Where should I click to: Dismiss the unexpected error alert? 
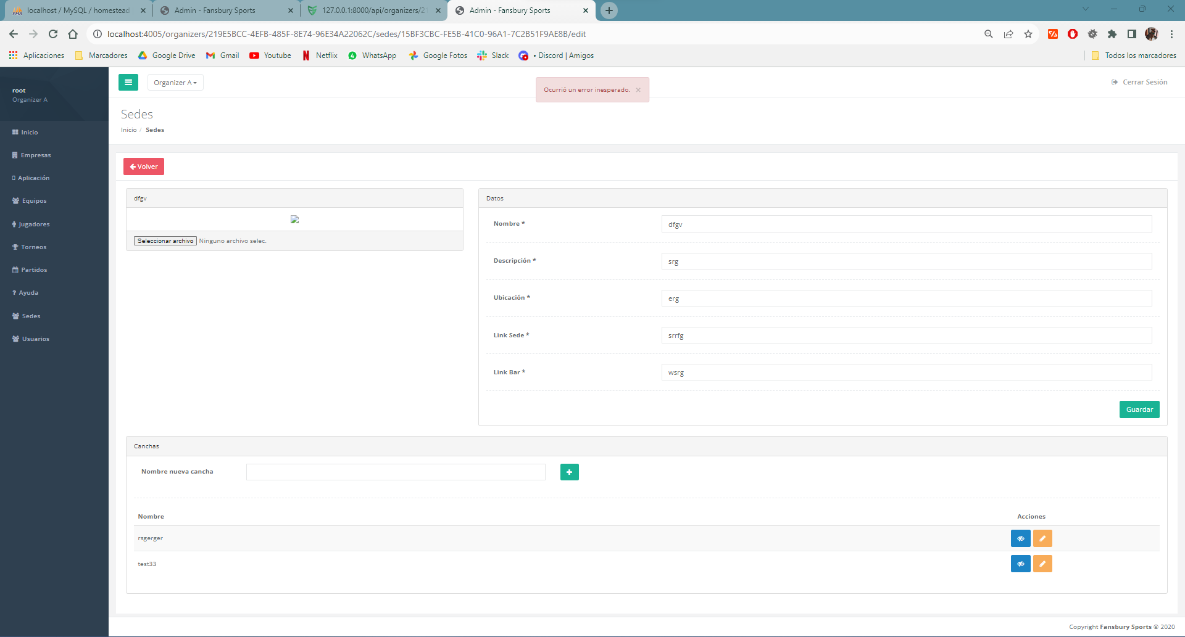(638, 90)
